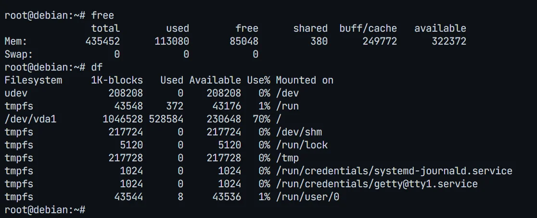Click the "/dev/vda1" filesystem name
537x218 pixels.
click(x=30, y=119)
